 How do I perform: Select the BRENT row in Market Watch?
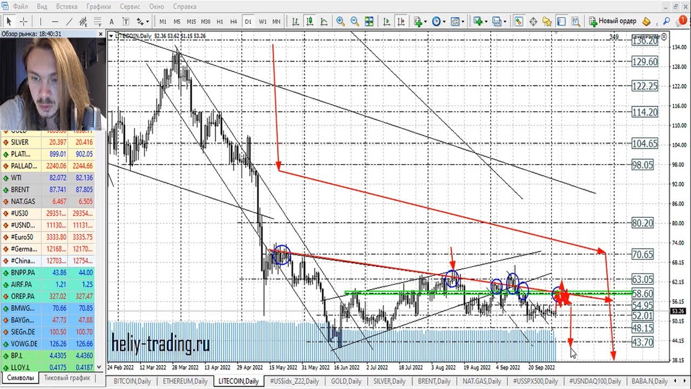click(x=48, y=190)
